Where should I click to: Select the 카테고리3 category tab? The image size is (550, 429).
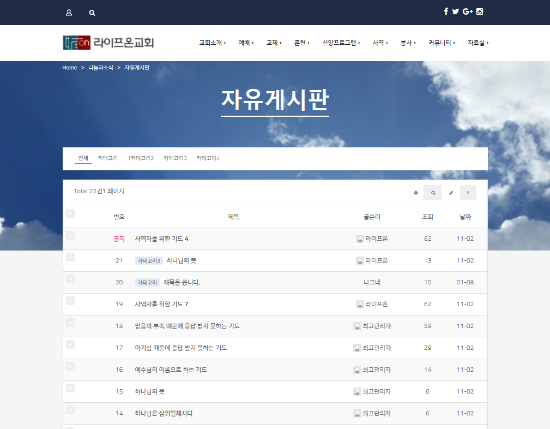point(176,158)
